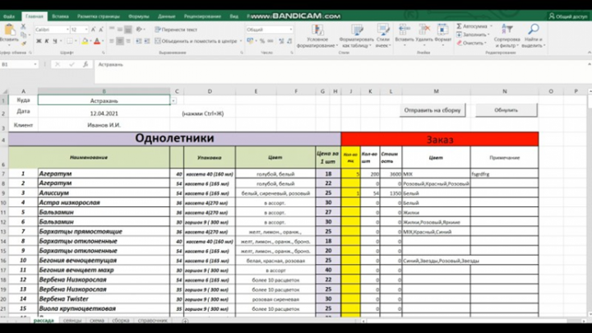Open the сеянцы sheet tab

[72, 321]
